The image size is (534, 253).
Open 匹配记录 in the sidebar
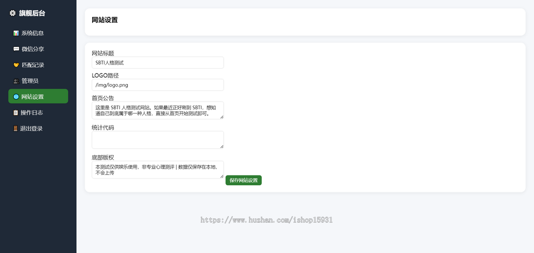click(x=38, y=65)
